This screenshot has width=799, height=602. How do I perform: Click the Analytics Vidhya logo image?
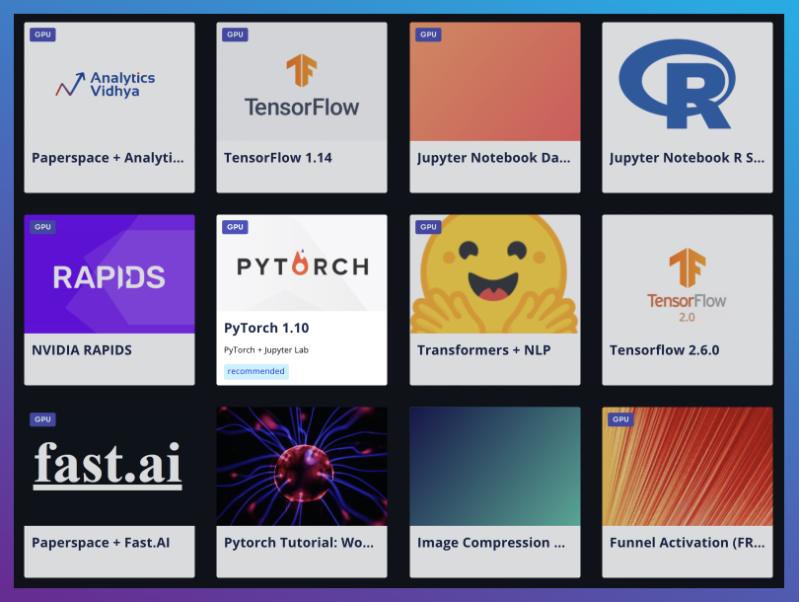(x=106, y=84)
